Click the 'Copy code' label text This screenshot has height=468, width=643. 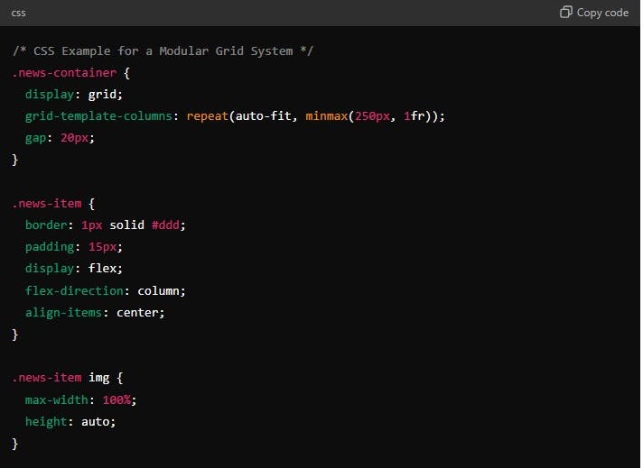(602, 13)
